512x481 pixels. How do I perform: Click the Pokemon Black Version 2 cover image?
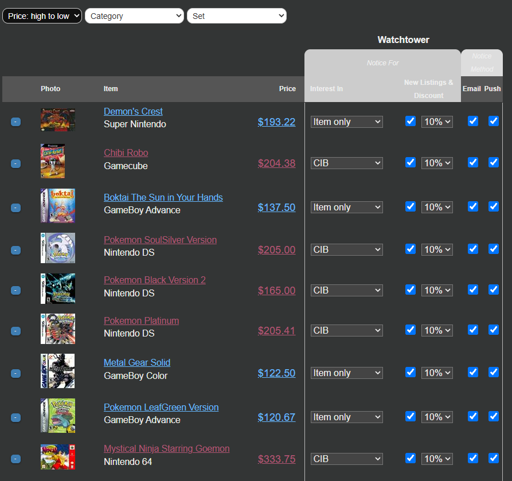coord(58,289)
